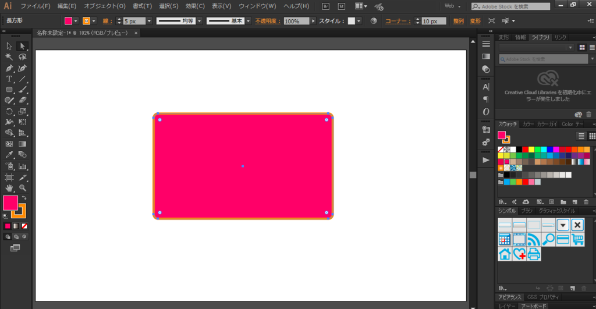Viewport: 596px width, 309px height.
Task: Open the OpenType panel icon
Action: point(486,112)
